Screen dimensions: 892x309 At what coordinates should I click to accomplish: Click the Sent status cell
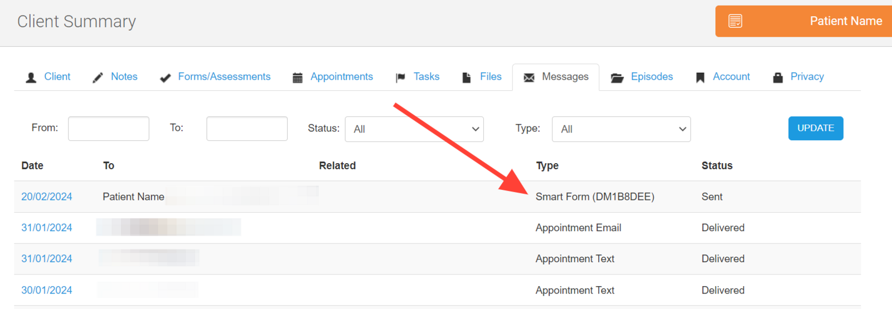[x=712, y=197]
